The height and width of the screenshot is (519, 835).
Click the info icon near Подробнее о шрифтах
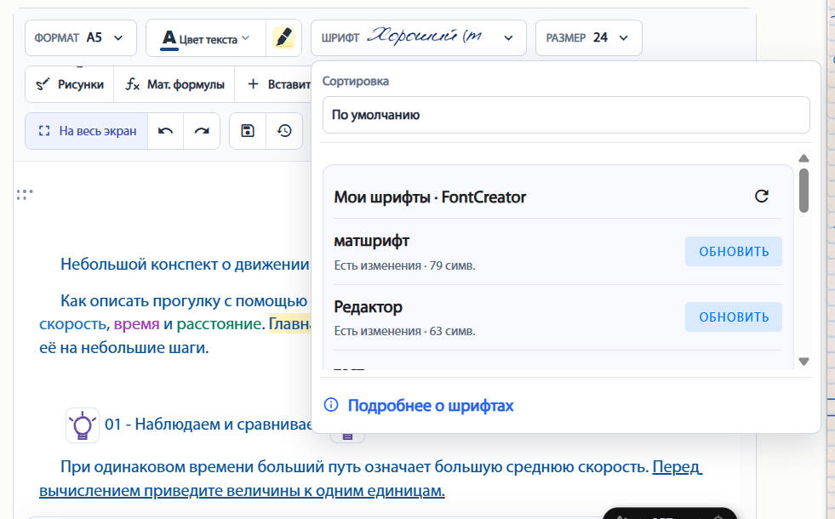tap(331, 405)
